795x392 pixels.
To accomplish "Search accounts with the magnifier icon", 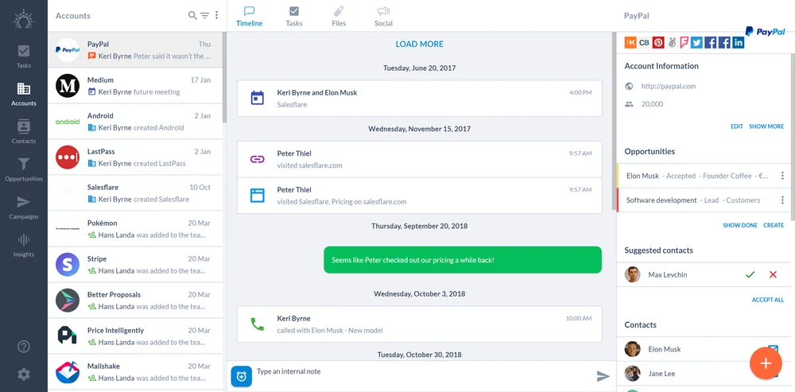I will tap(192, 16).
